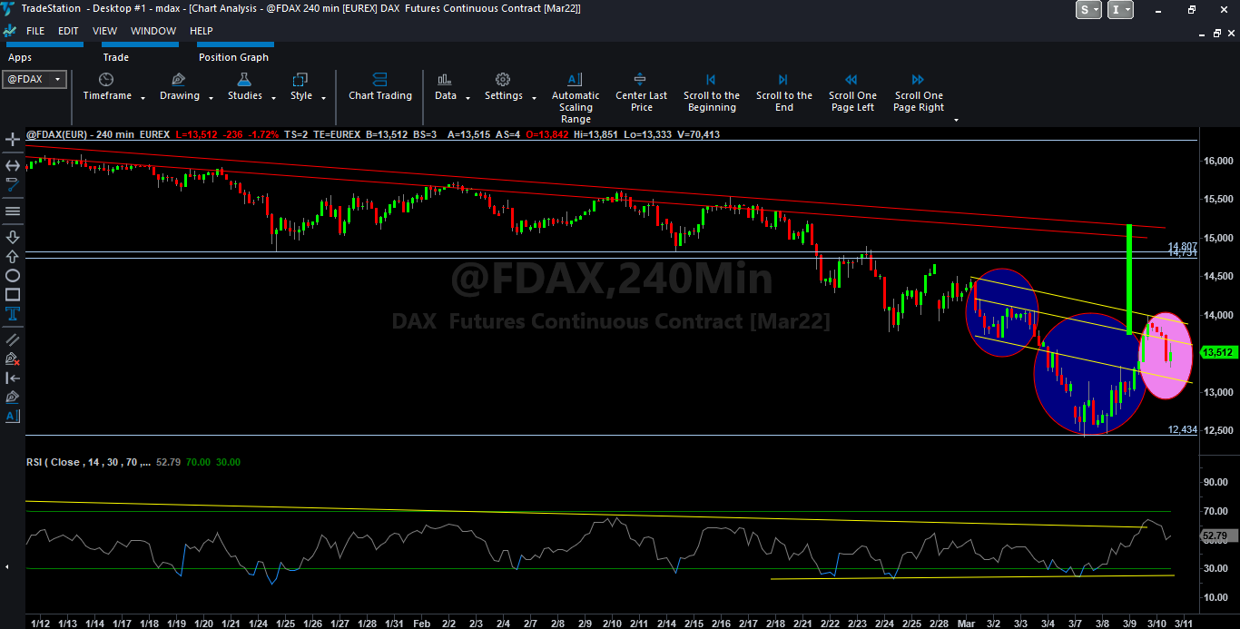
Task: Click the small left arrow beside RSI pane
Action: (8, 566)
